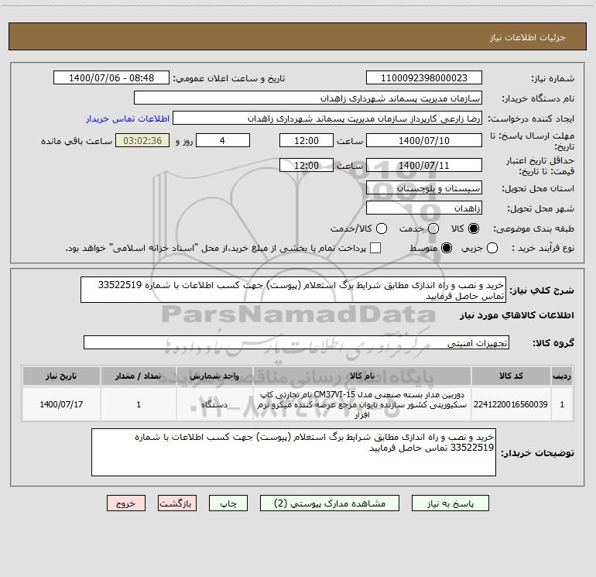Click پاسخ به نیاز button

(450, 503)
